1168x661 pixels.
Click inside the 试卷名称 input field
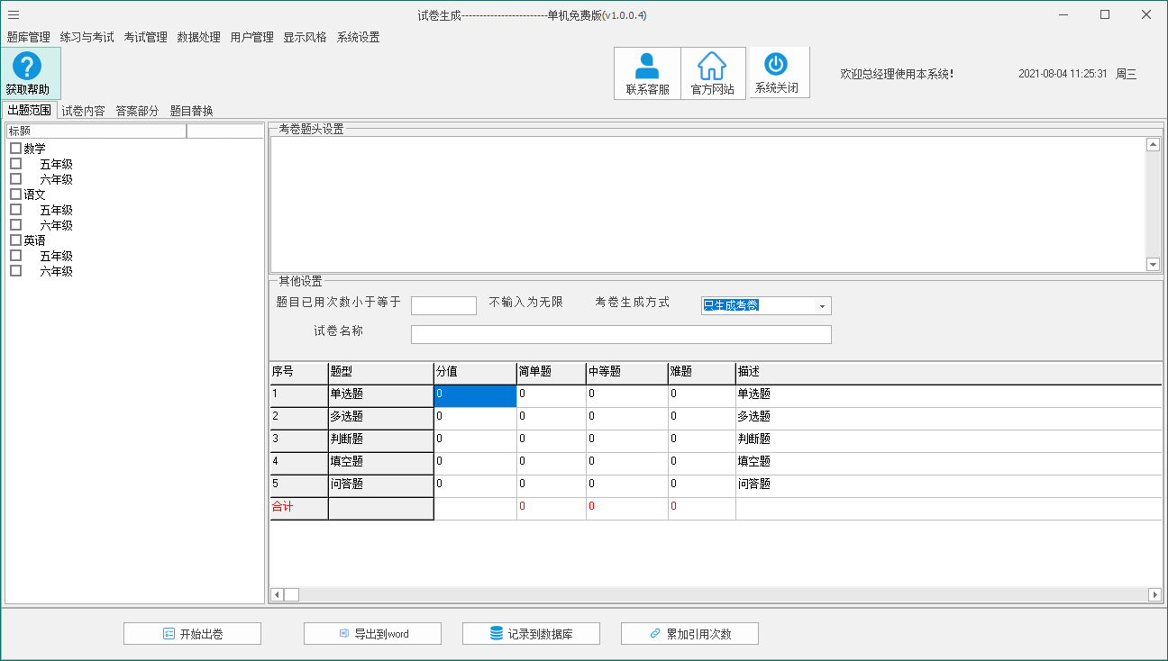pos(622,334)
